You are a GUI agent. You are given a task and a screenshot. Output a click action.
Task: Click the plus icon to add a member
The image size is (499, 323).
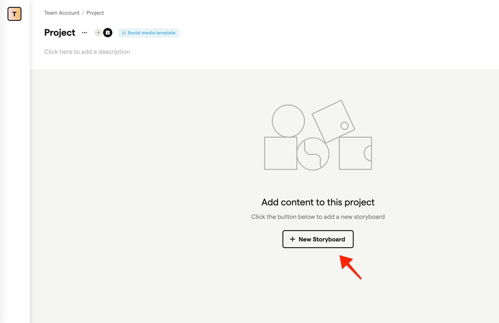click(98, 33)
